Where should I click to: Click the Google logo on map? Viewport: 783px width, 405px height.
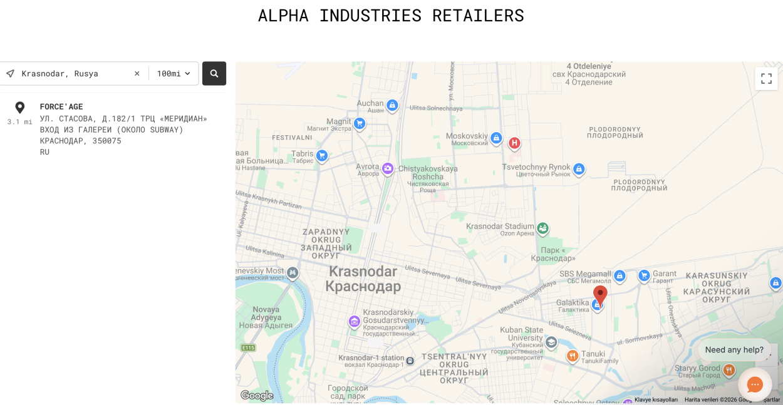click(x=257, y=396)
